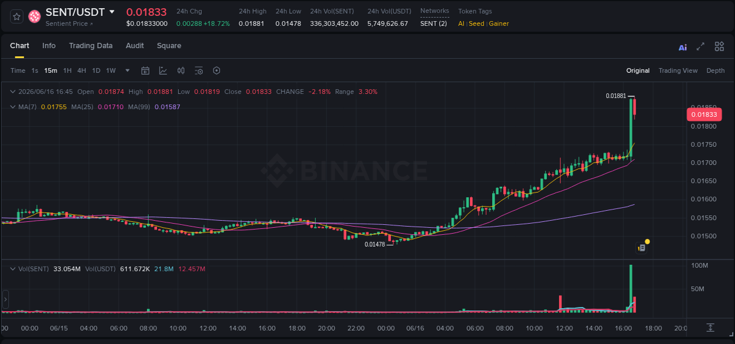Open the Sentient Price link
The width and height of the screenshot is (735, 344).
[x=69, y=24]
